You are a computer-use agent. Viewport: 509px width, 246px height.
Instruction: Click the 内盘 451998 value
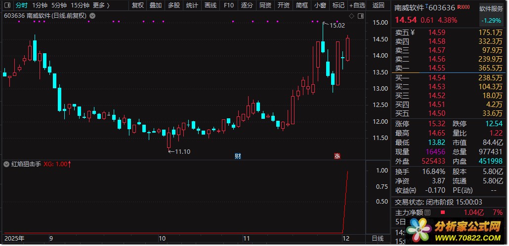click(491, 161)
